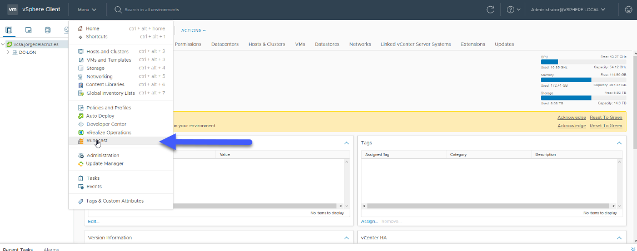The height and width of the screenshot is (251, 637).
Task: Click the smiley feedback icon
Action: pyautogui.click(x=628, y=9)
